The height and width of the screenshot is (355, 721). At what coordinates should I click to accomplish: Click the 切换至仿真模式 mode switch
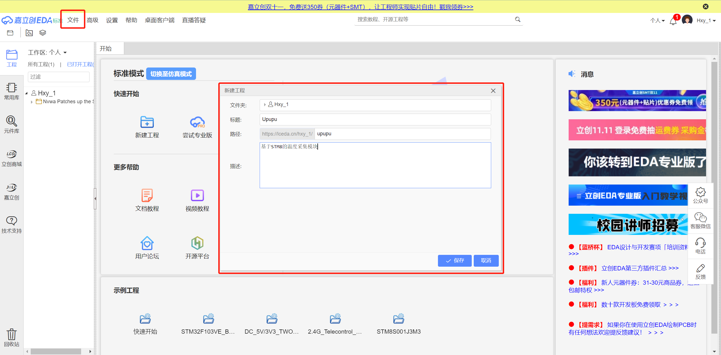click(x=171, y=74)
